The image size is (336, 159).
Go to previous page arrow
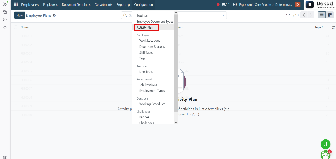[304, 15]
